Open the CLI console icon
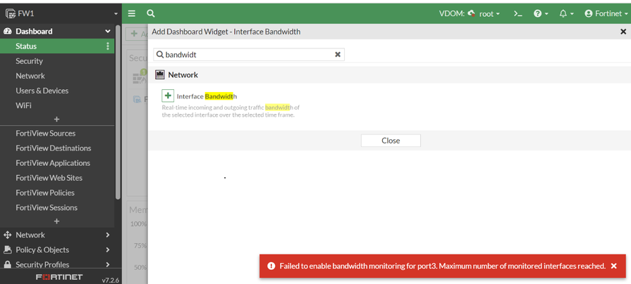This screenshot has height=284, width=631. coord(518,13)
